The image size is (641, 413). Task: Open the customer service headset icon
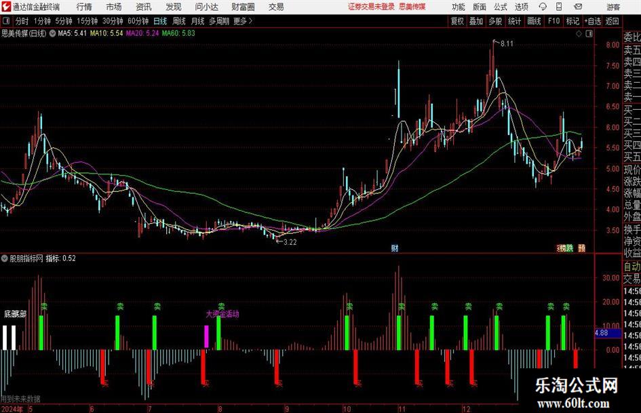pyautogui.click(x=543, y=7)
